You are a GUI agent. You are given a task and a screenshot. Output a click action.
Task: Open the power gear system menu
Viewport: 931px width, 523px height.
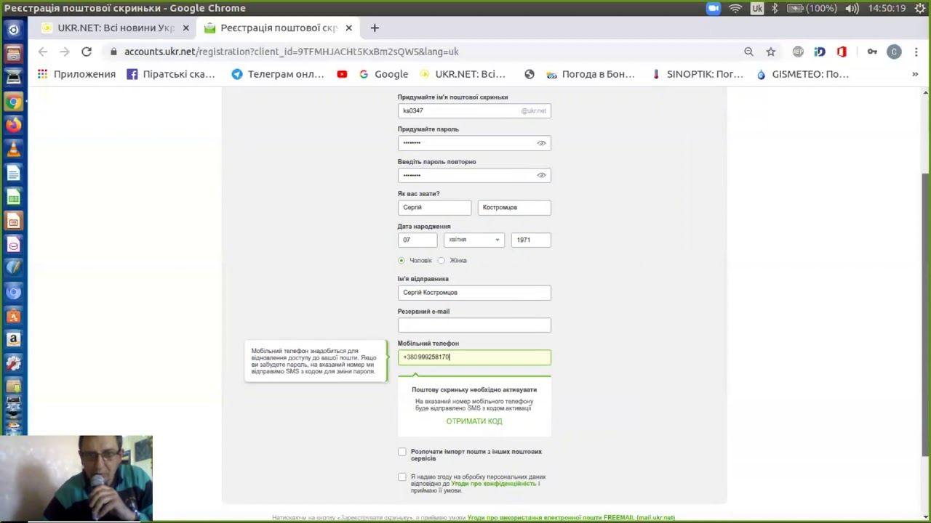click(x=920, y=8)
